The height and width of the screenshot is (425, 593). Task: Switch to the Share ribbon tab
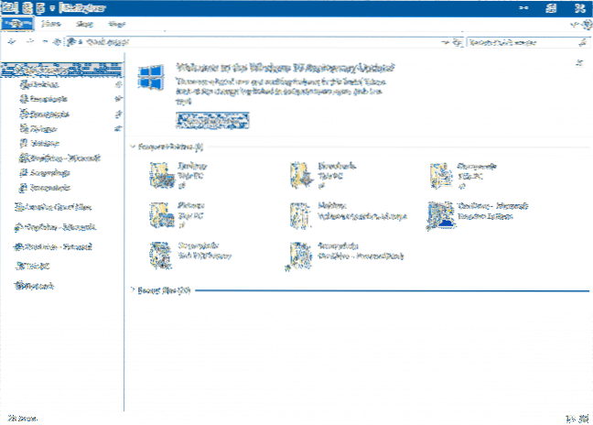[83, 23]
